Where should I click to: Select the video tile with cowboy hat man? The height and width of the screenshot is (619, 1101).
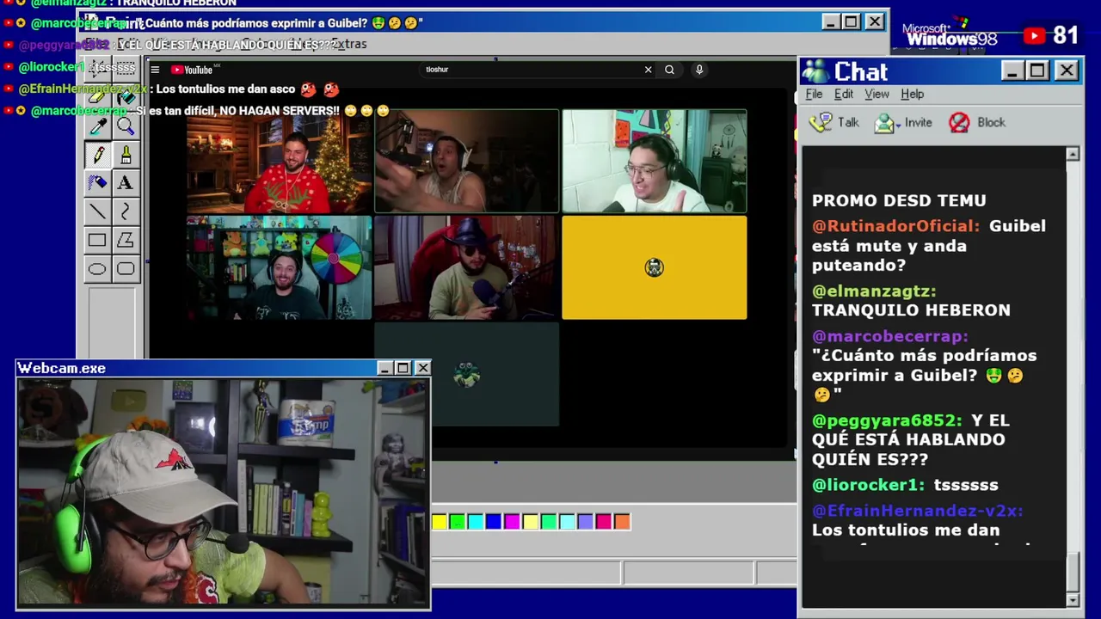466,267
